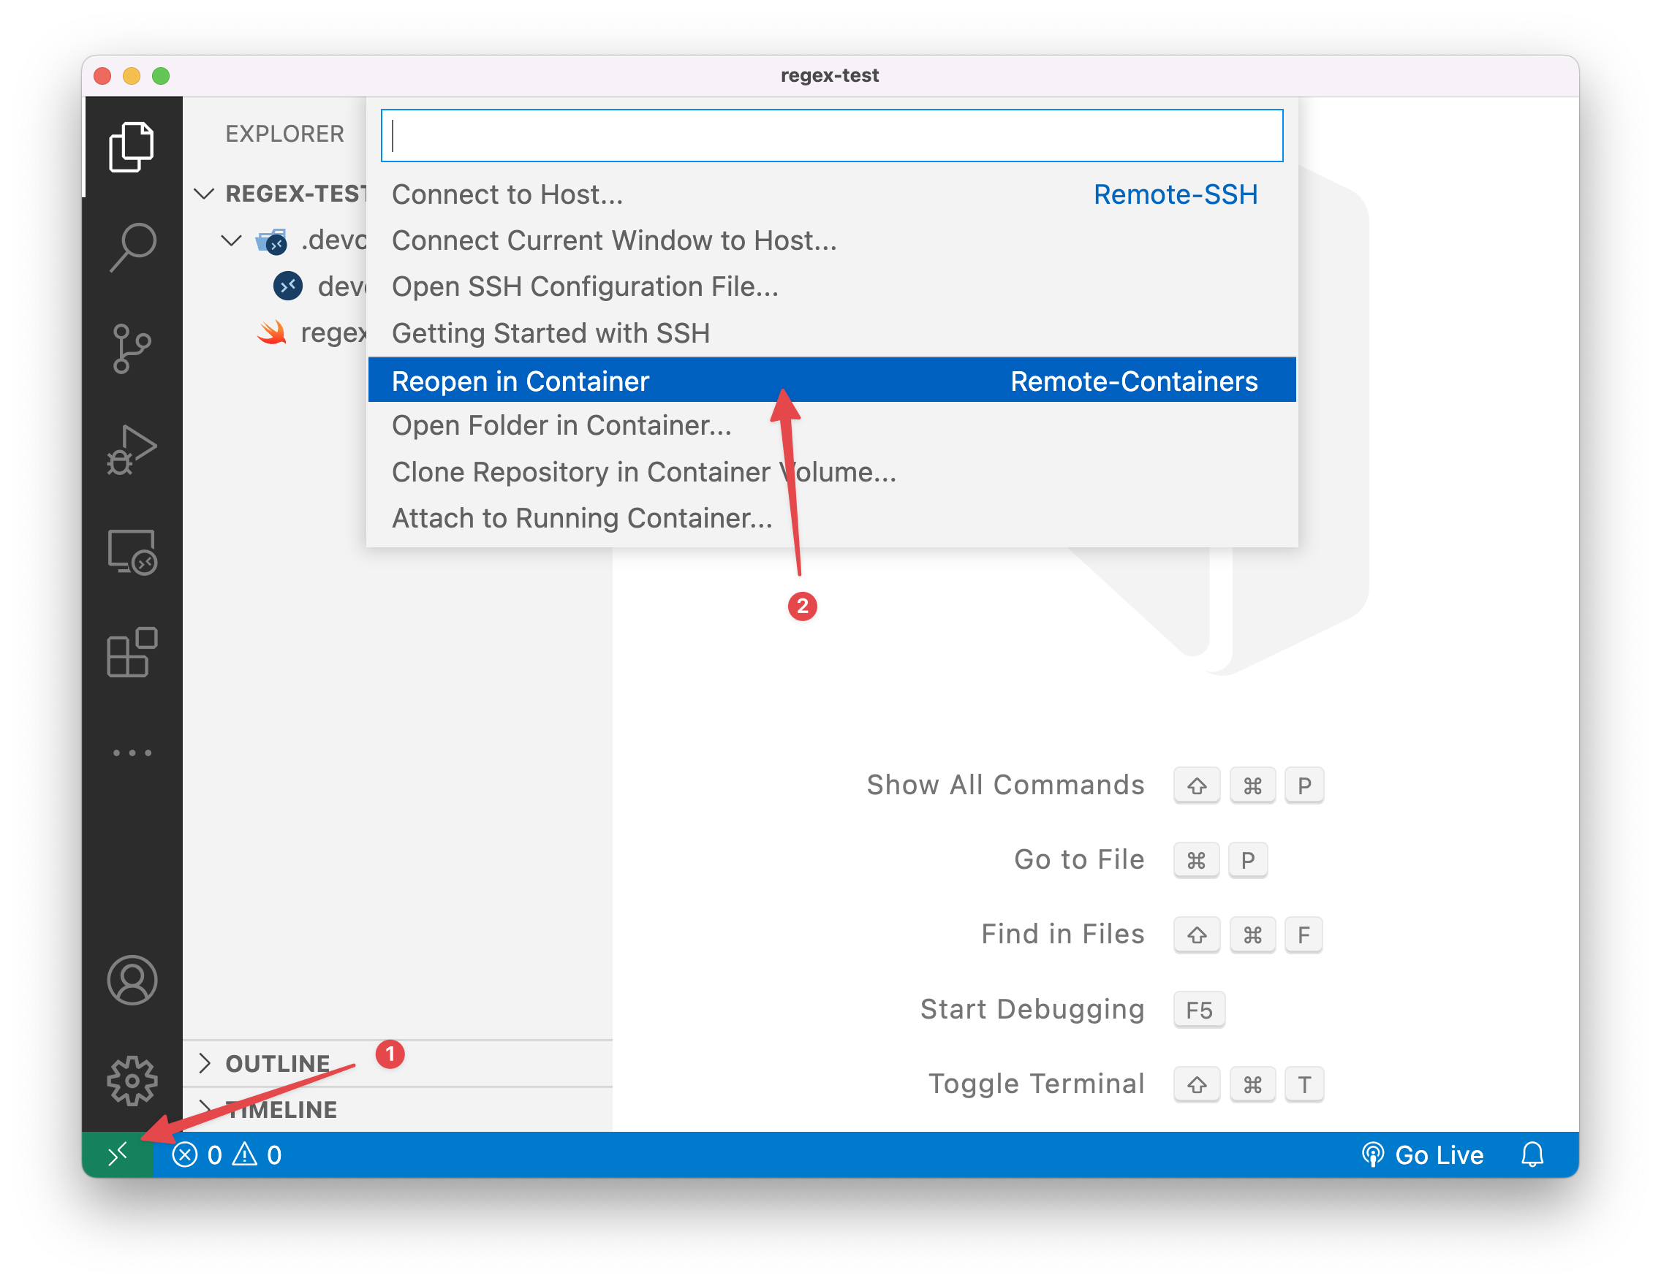Select Connect to Host command
Screen dimensions: 1661x1286
pyautogui.click(x=507, y=194)
